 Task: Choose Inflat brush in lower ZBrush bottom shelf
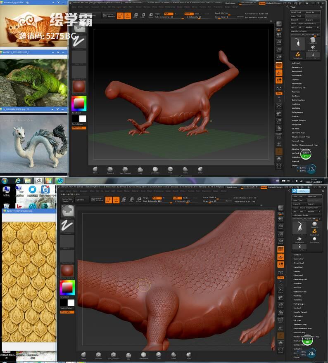click(x=189, y=355)
